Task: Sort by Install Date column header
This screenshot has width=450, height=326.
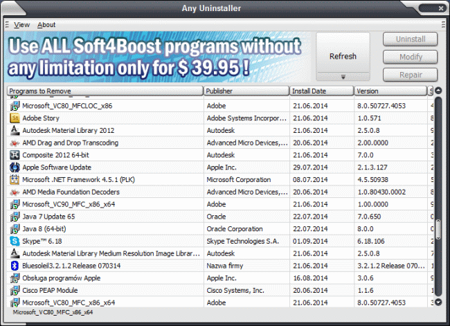Action: pyautogui.click(x=322, y=91)
